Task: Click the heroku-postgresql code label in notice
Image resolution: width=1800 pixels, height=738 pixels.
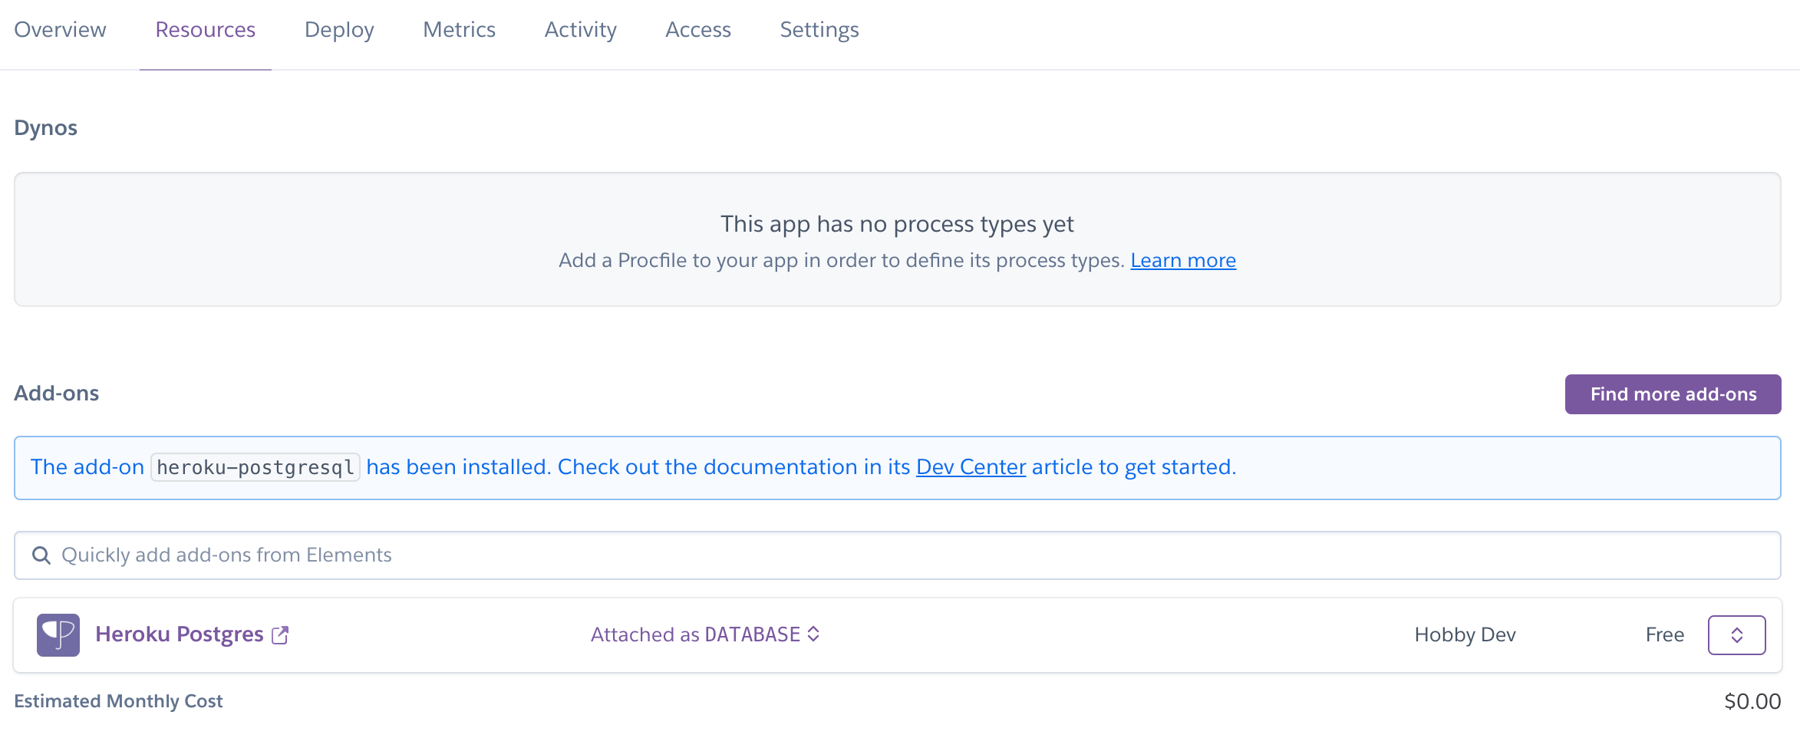Action: click(255, 467)
